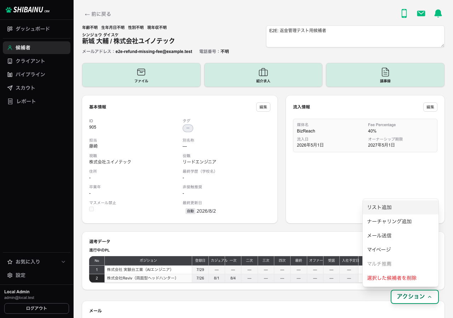Click the client building icon in sidebar
453x318 pixels.
coord(10,61)
